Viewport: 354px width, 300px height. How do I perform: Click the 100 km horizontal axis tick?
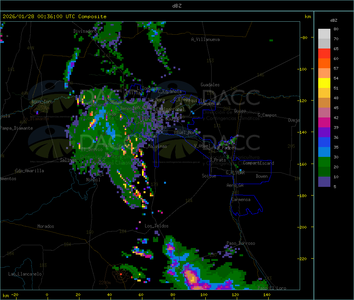204,295
